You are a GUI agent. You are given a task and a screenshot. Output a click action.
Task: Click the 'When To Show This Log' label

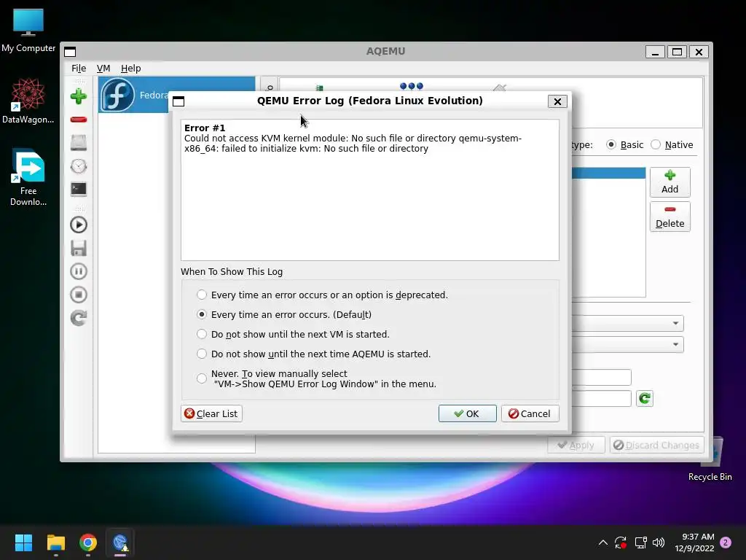pyautogui.click(x=232, y=271)
